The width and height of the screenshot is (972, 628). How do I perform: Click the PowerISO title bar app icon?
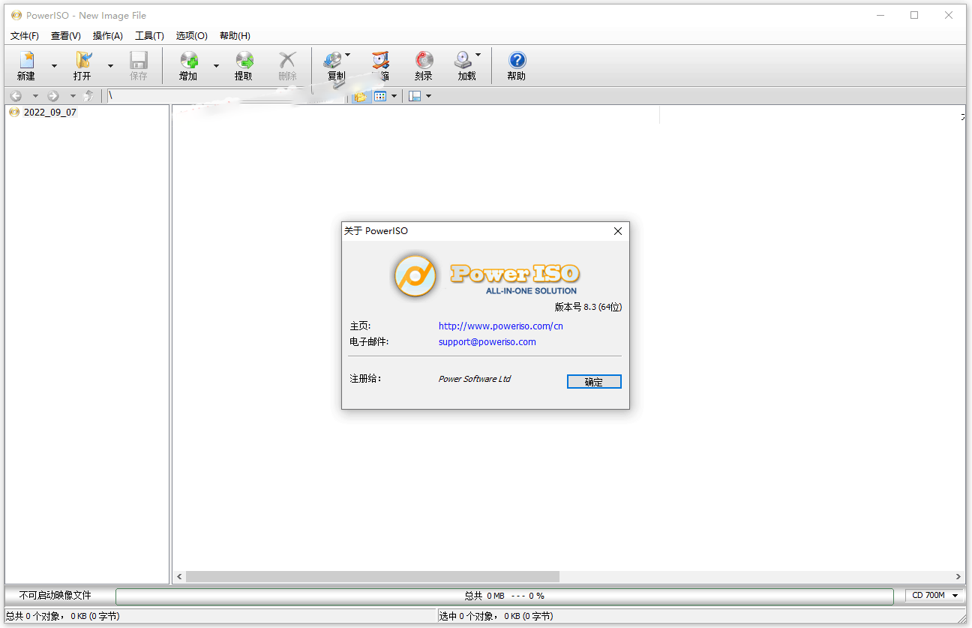[x=16, y=15]
